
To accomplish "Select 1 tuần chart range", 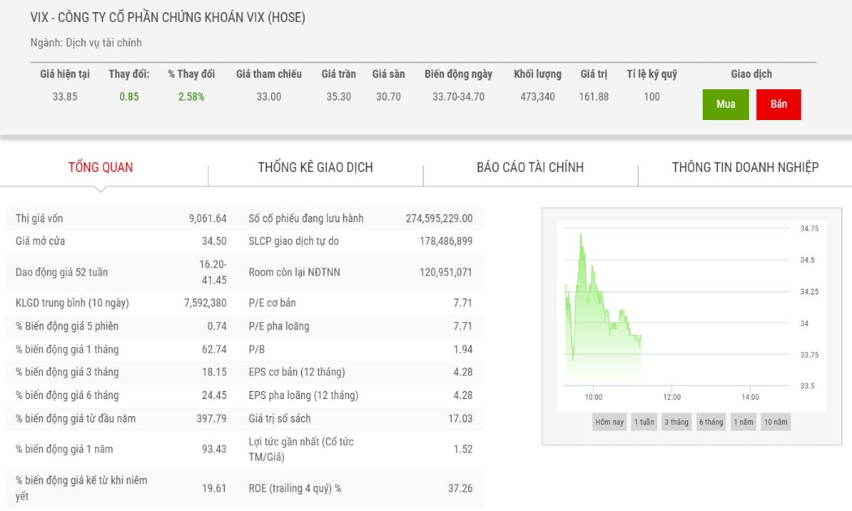I will coord(644,422).
